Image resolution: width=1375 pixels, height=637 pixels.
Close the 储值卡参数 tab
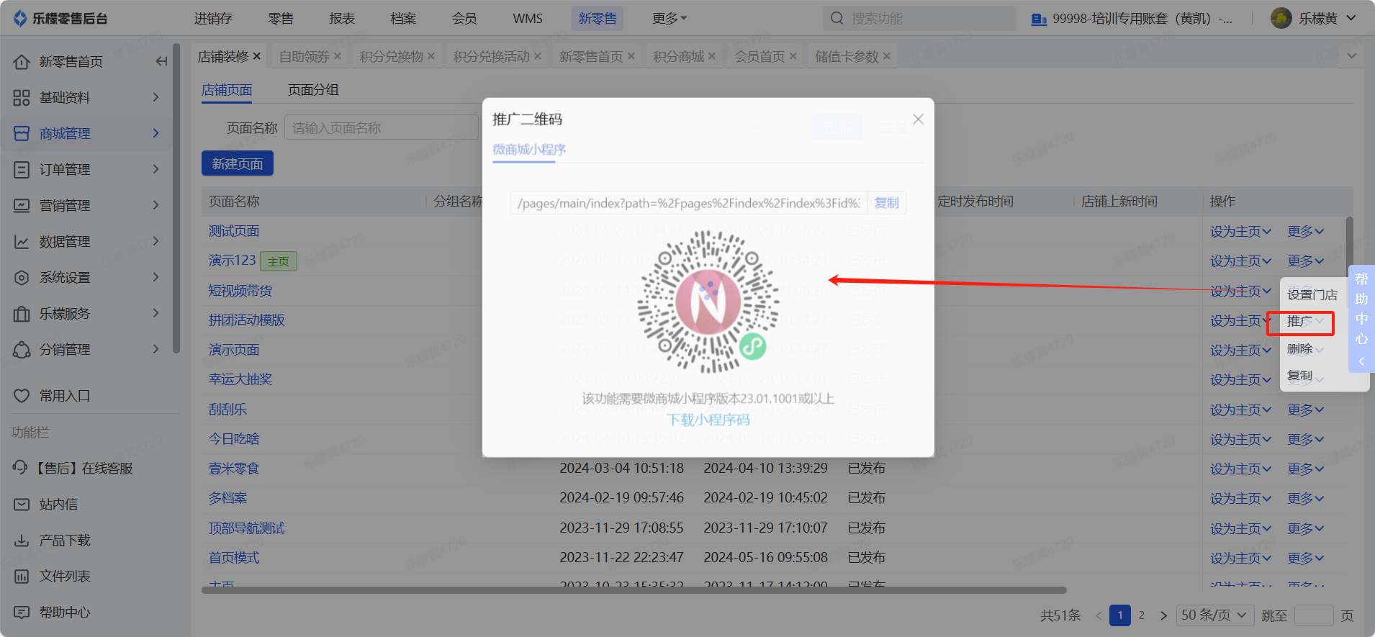[x=887, y=56]
